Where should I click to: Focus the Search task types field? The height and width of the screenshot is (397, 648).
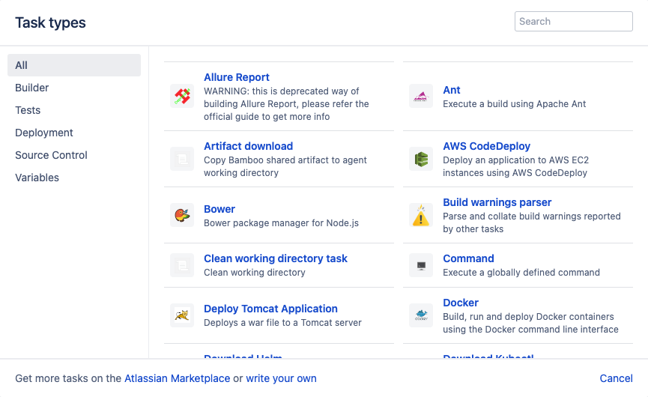pos(574,22)
